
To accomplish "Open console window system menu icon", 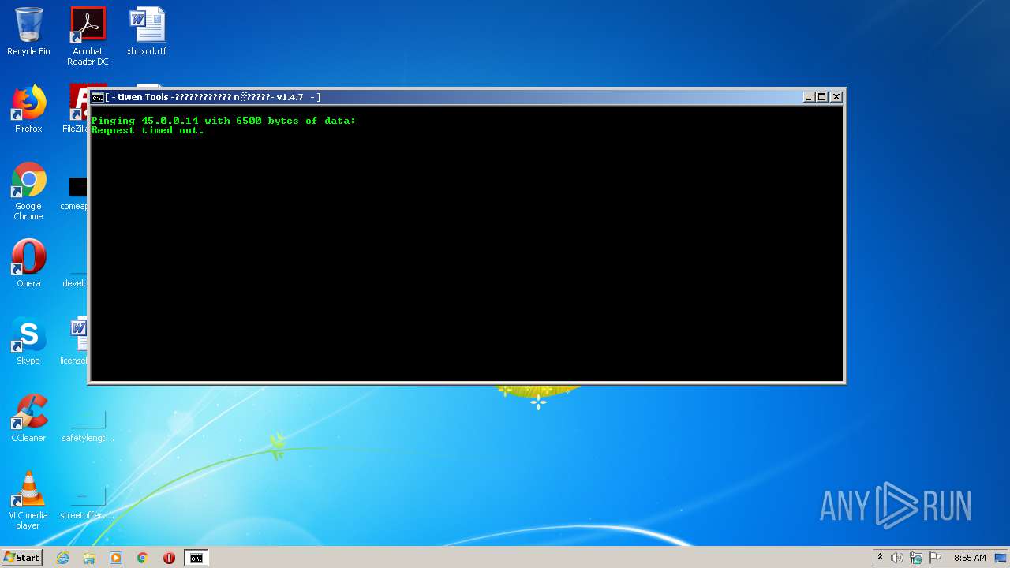I will click(x=98, y=97).
